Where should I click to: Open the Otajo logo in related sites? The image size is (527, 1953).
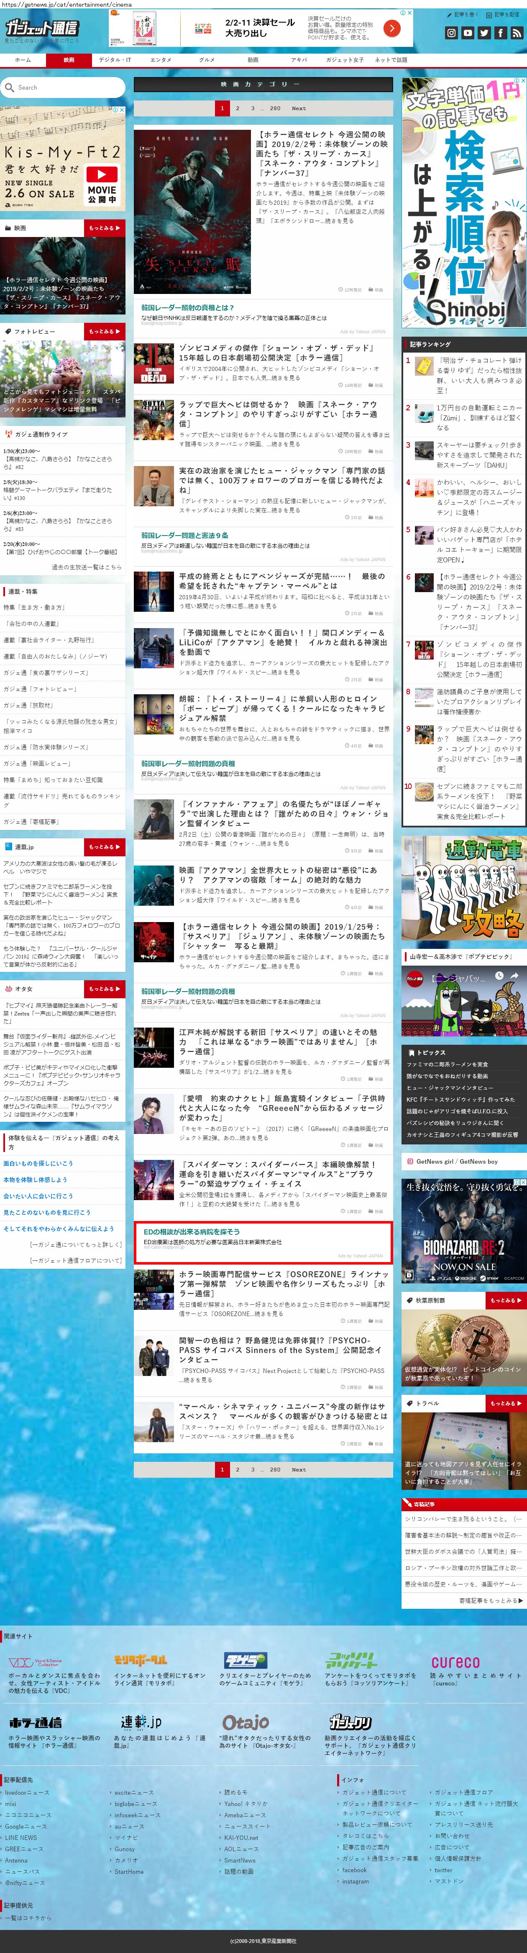pos(246,1722)
